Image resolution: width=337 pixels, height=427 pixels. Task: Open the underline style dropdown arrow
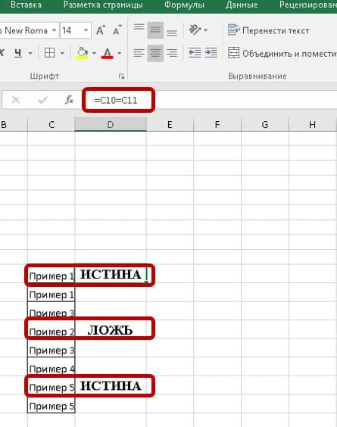click(x=30, y=53)
